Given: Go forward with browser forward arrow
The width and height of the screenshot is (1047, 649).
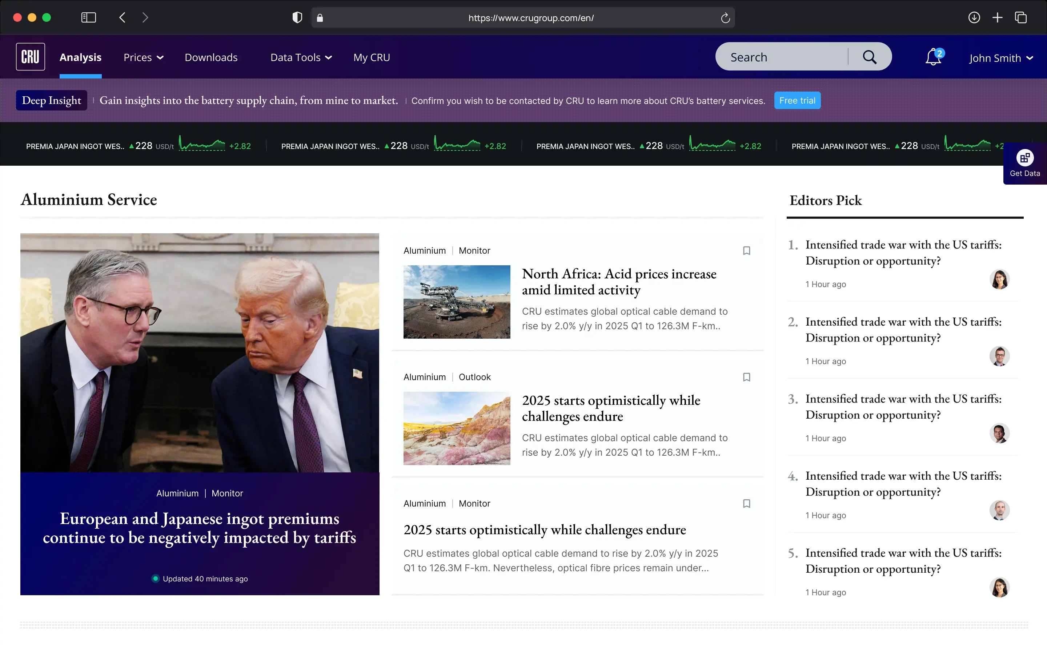Looking at the screenshot, I should [145, 17].
